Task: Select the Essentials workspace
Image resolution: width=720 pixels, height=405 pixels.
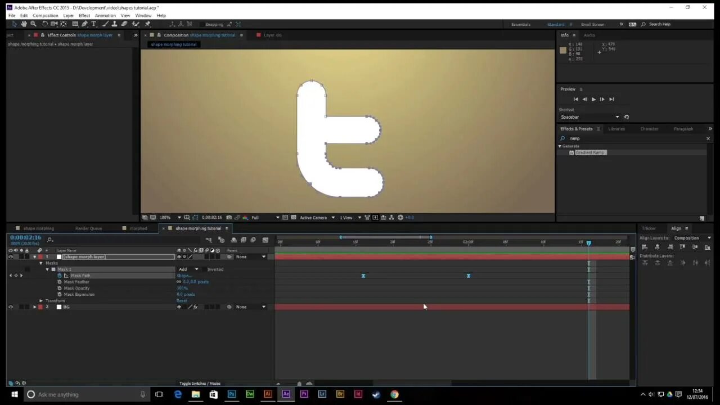Action: (520, 24)
